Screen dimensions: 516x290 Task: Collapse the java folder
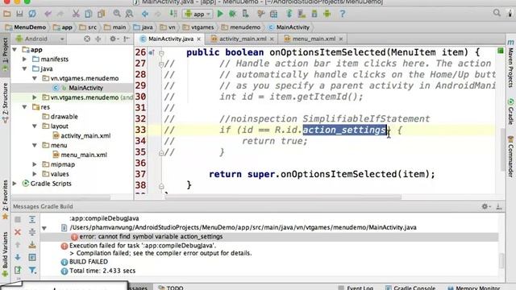25,68
